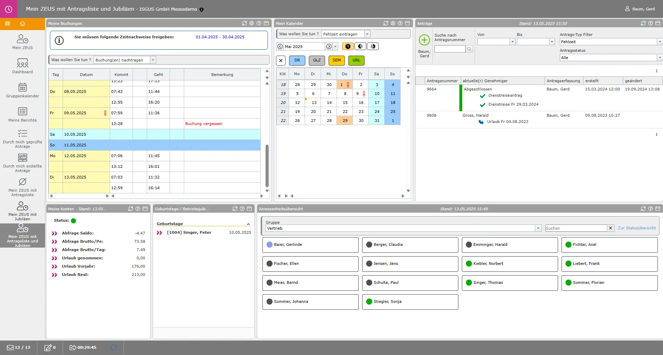Screen dimensions: 663x355
Task: Open the messages envelope in status bar
Action: pos(10,347)
